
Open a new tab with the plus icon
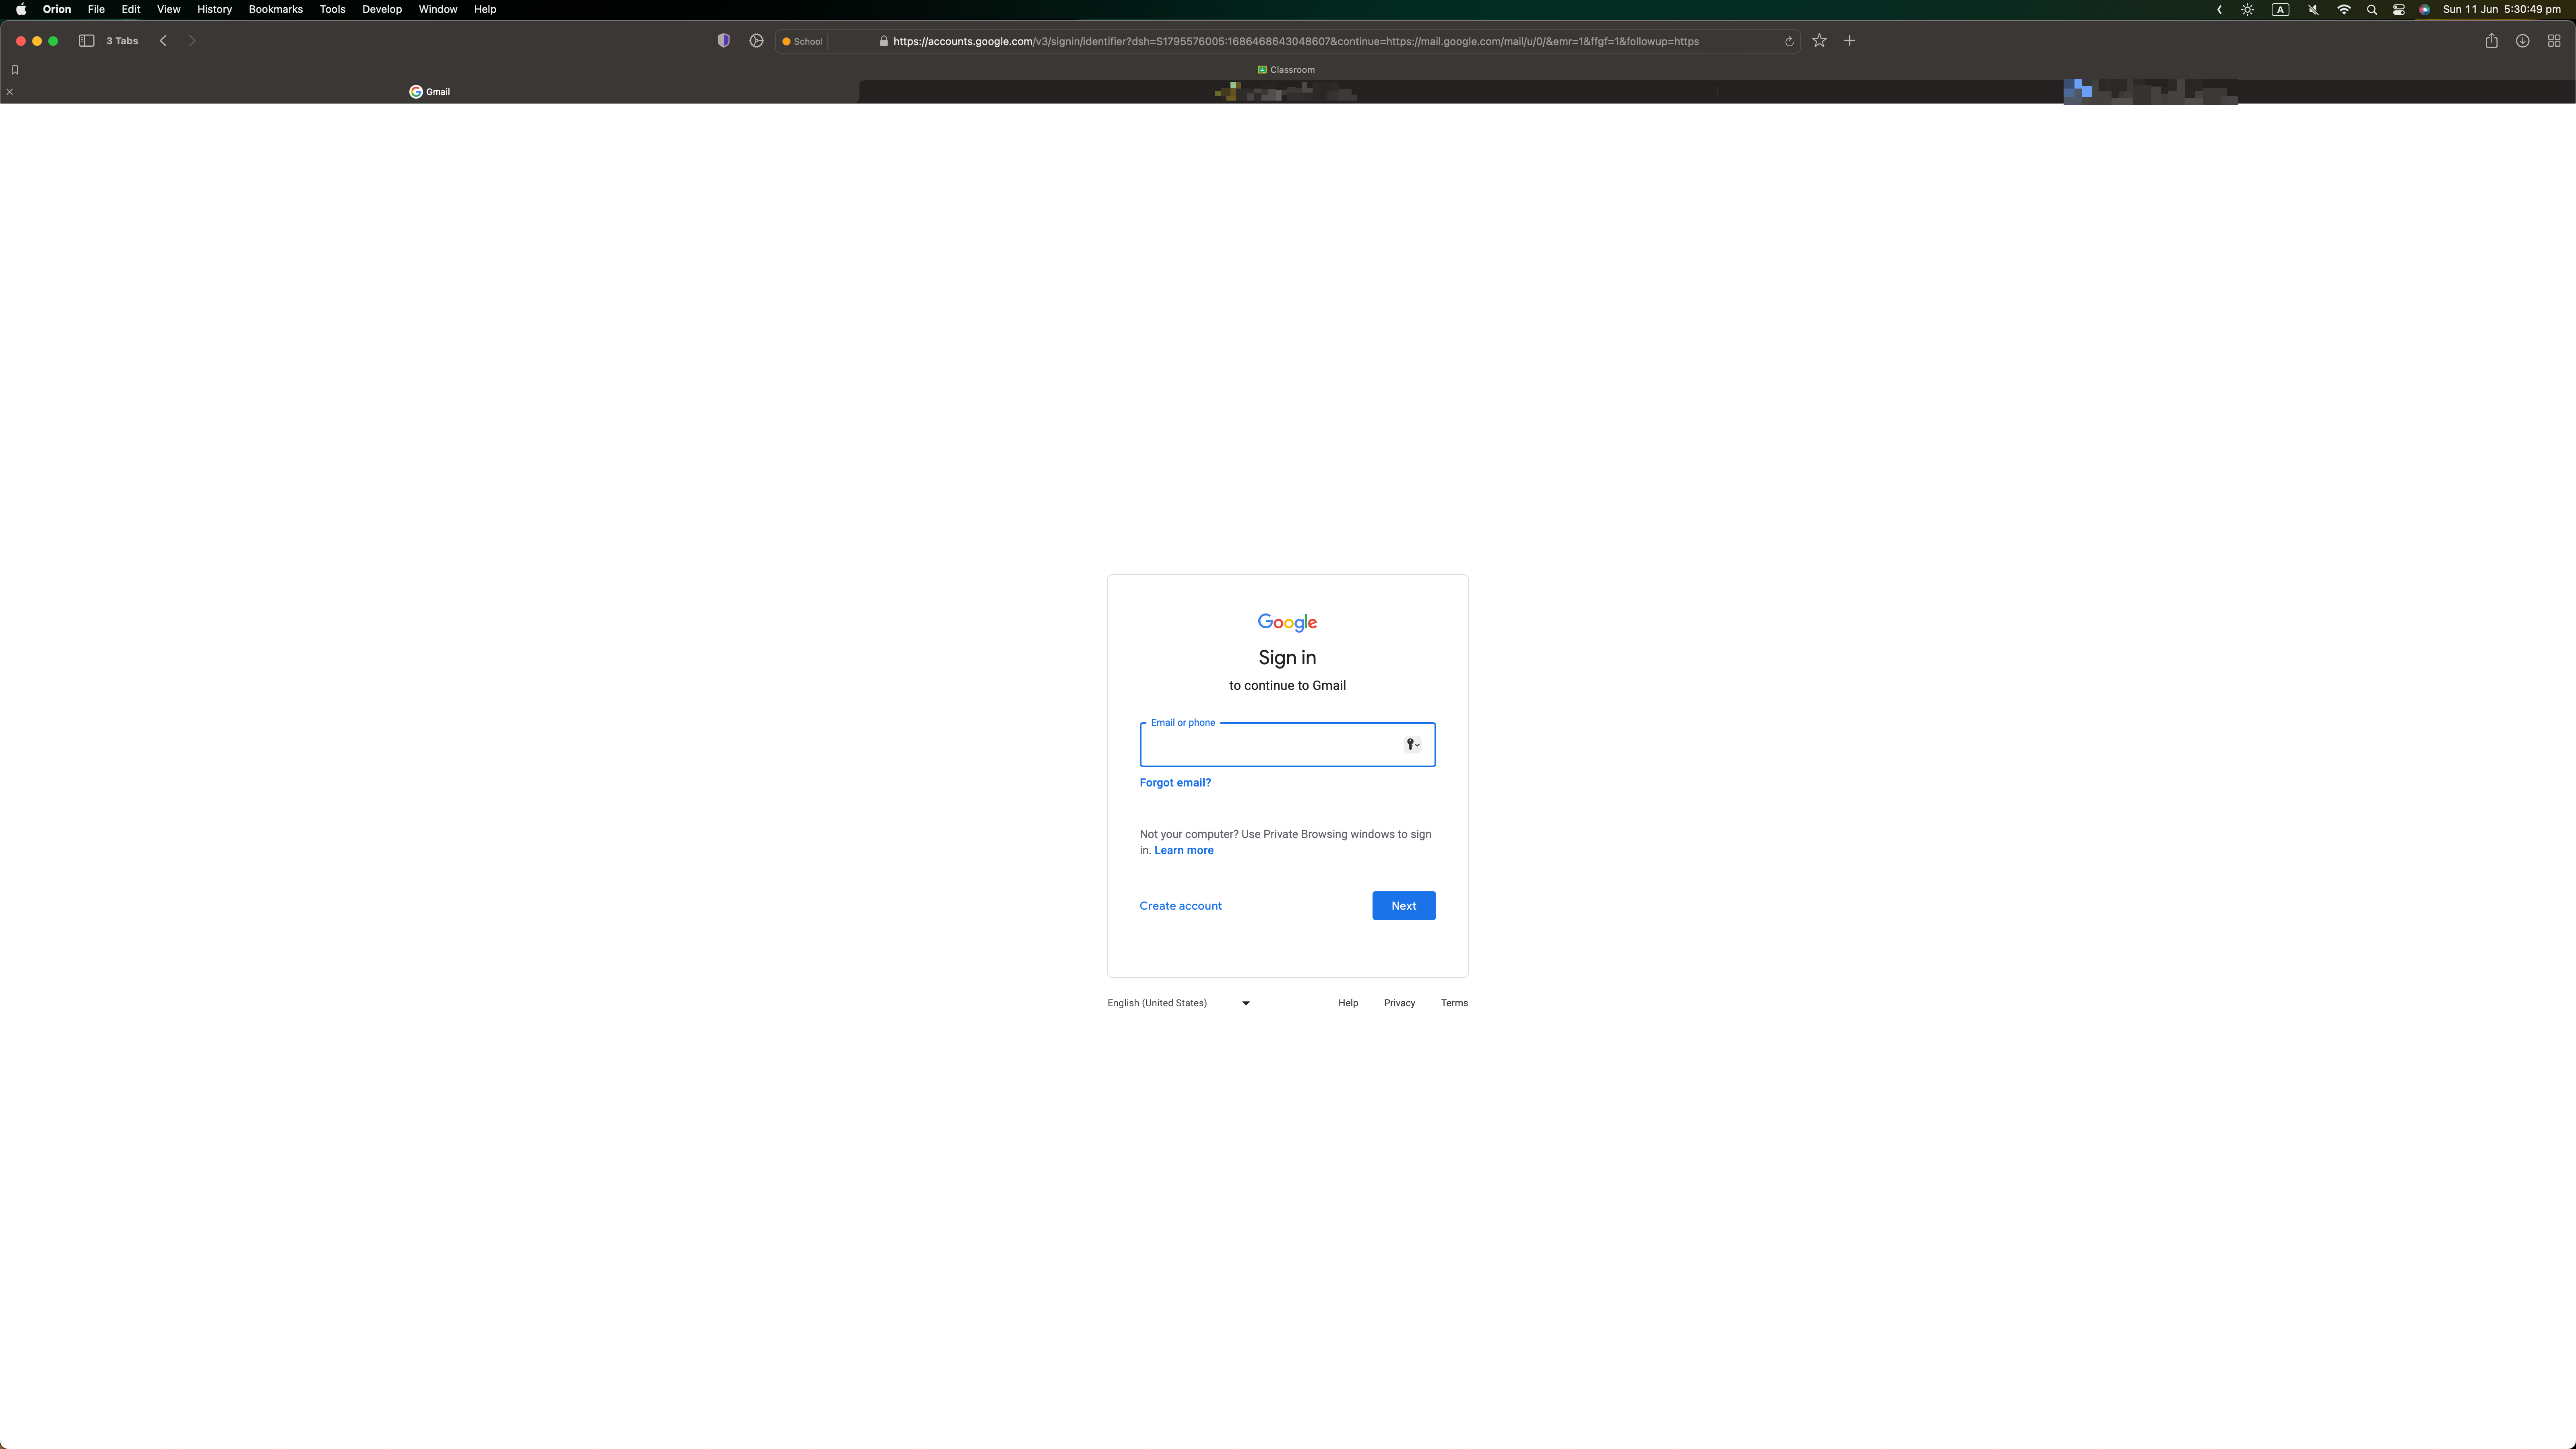tap(1849, 41)
